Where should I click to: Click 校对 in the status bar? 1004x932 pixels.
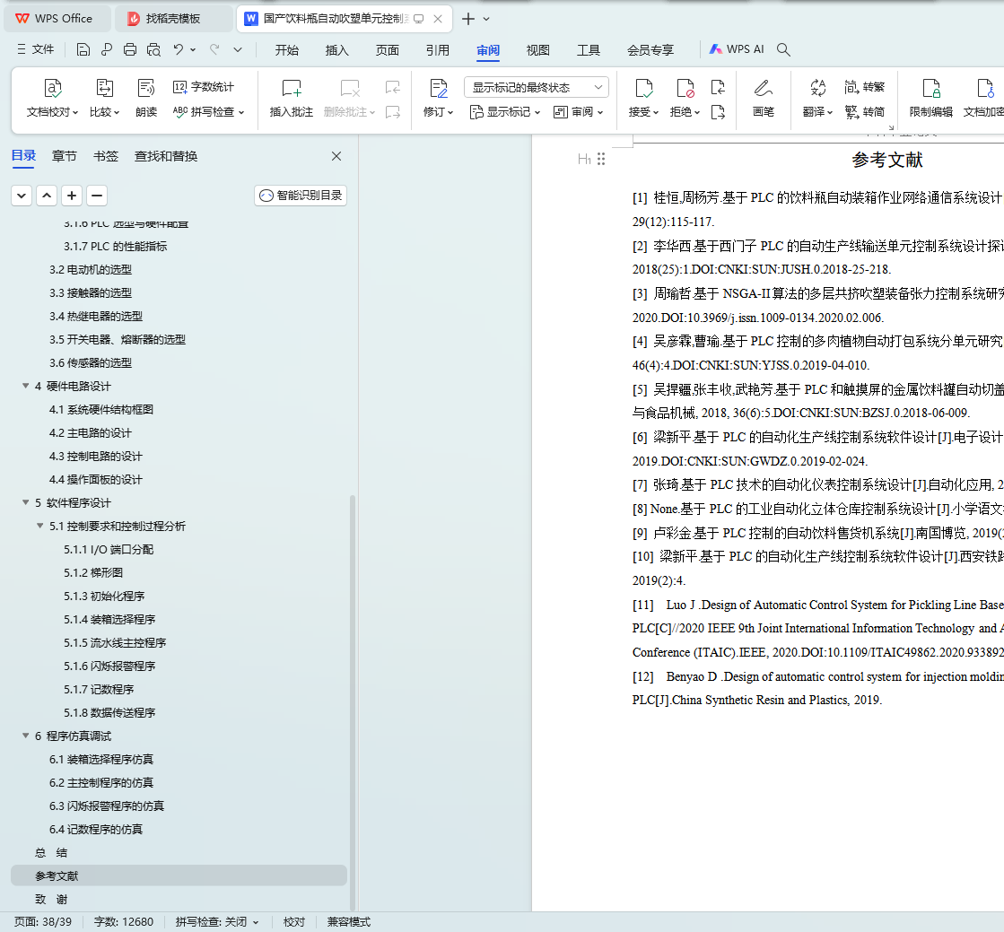click(x=294, y=922)
